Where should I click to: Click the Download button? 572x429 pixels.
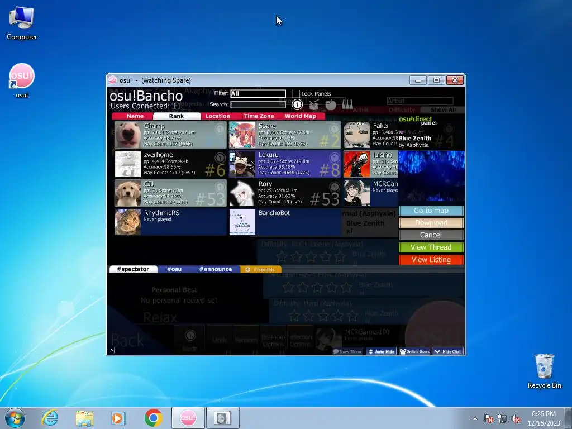click(x=431, y=222)
